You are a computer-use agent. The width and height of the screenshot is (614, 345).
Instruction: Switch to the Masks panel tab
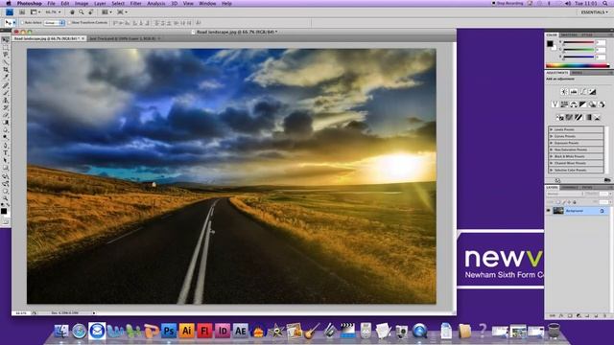(x=577, y=73)
